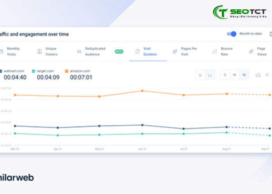Set granularity to monthly (M)
This screenshot has width=272, height=194.
tap(244, 75)
